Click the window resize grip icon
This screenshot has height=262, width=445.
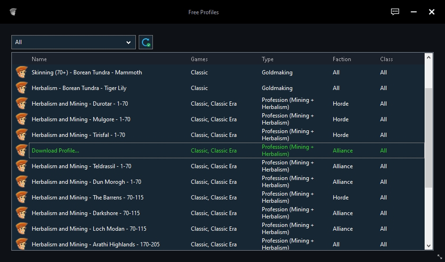440,257
